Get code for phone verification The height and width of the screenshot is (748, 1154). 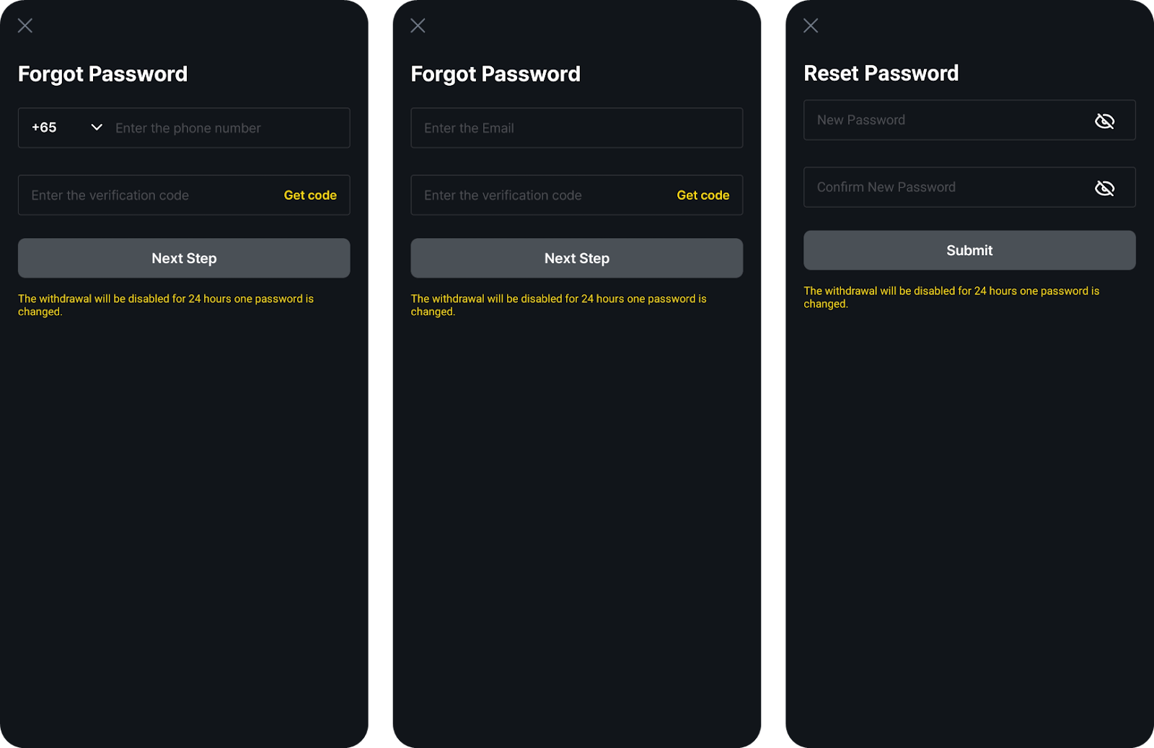310,195
